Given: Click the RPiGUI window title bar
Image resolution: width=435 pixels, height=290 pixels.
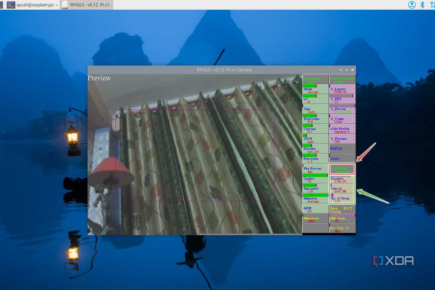Looking at the screenshot, I should pos(222,70).
